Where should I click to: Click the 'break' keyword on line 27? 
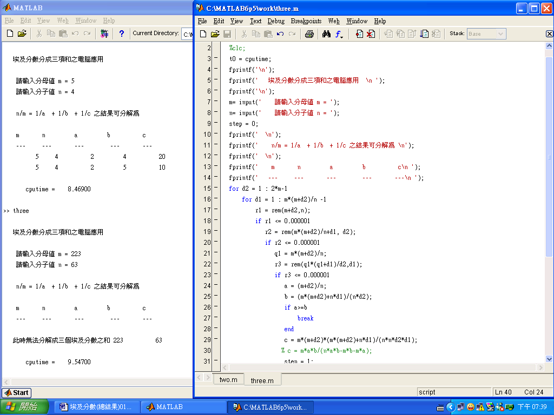[305, 318]
